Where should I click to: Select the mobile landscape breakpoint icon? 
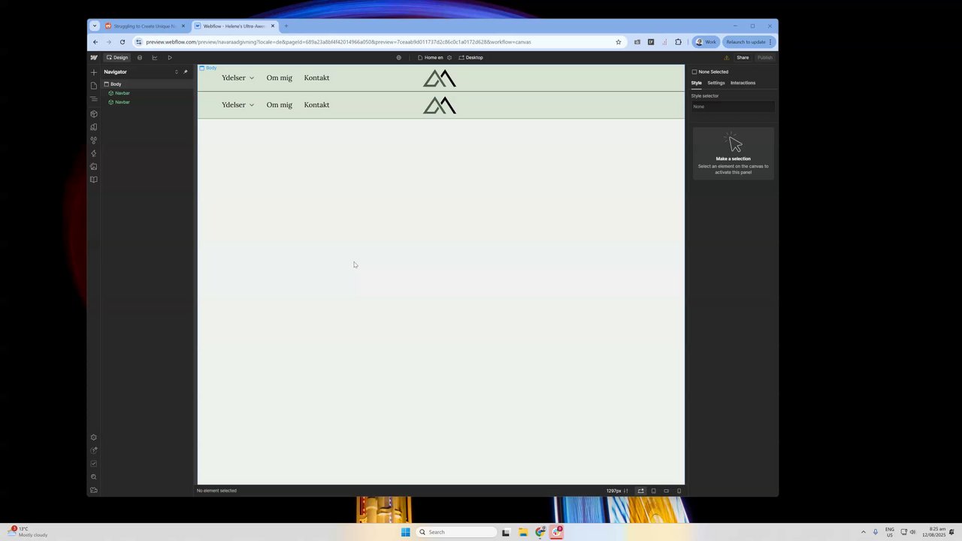pyautogui.click(x=666, y=491)
